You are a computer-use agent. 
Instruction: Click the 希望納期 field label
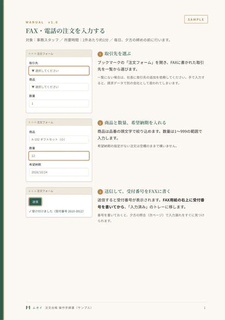click(35, 164)
